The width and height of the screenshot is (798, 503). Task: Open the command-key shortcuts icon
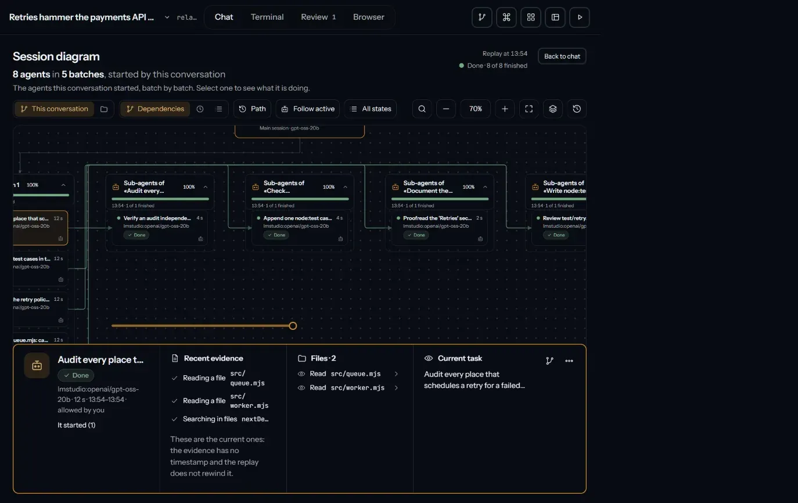point(506,17)
